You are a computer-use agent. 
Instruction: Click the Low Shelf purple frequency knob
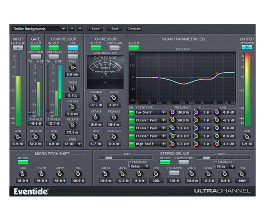coord(173,112)
